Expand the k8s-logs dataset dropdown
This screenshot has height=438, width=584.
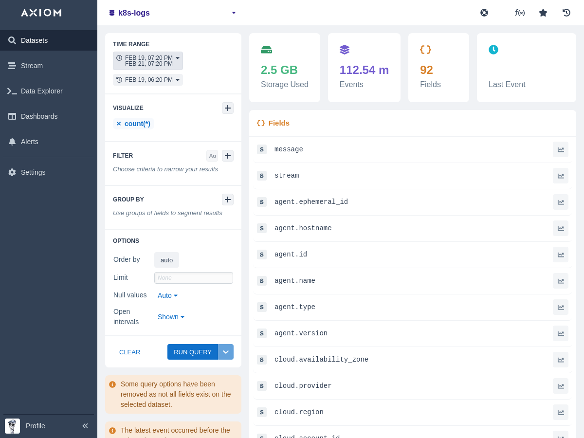(x=234, y=13)
